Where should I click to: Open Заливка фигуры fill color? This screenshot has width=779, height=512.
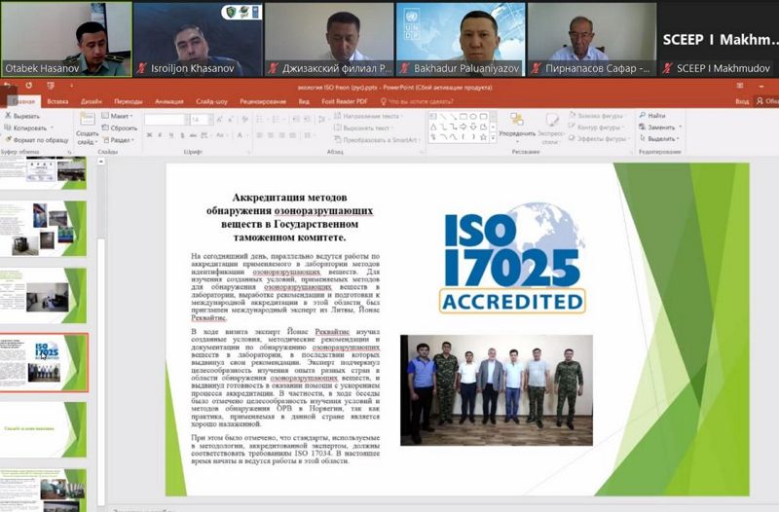(596, 115)
